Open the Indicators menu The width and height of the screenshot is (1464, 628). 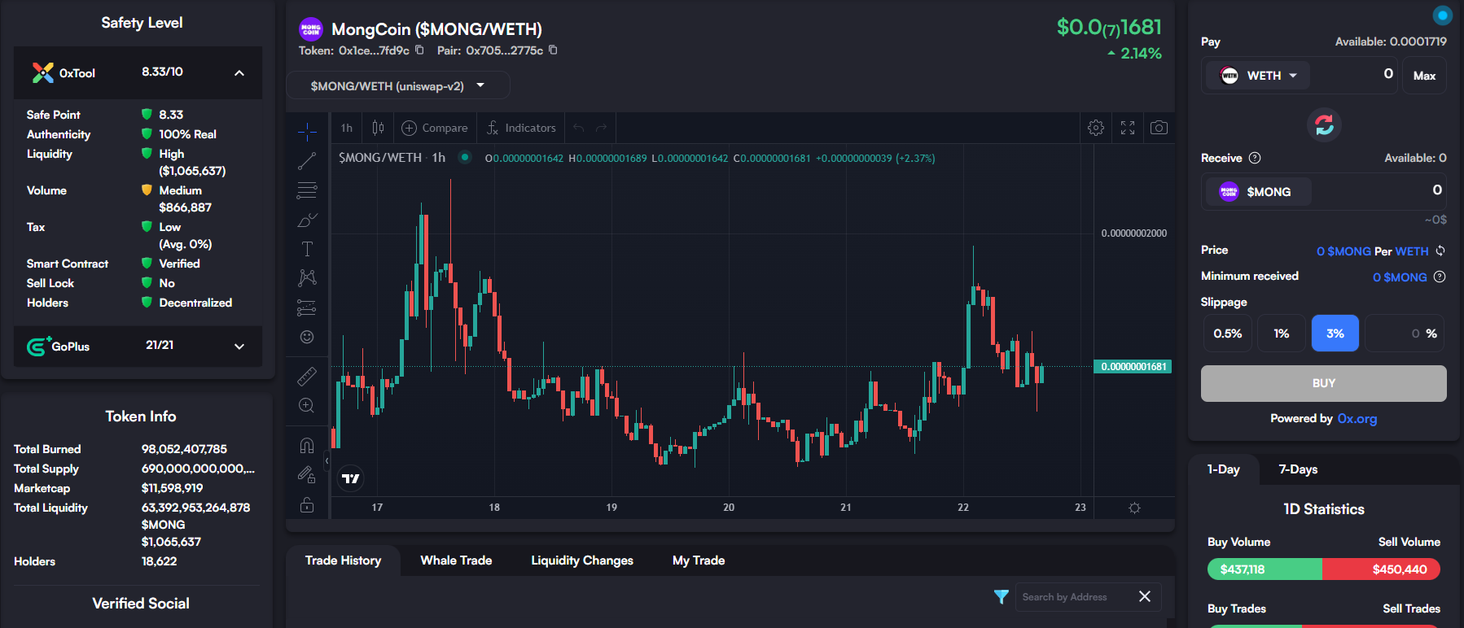521,128
